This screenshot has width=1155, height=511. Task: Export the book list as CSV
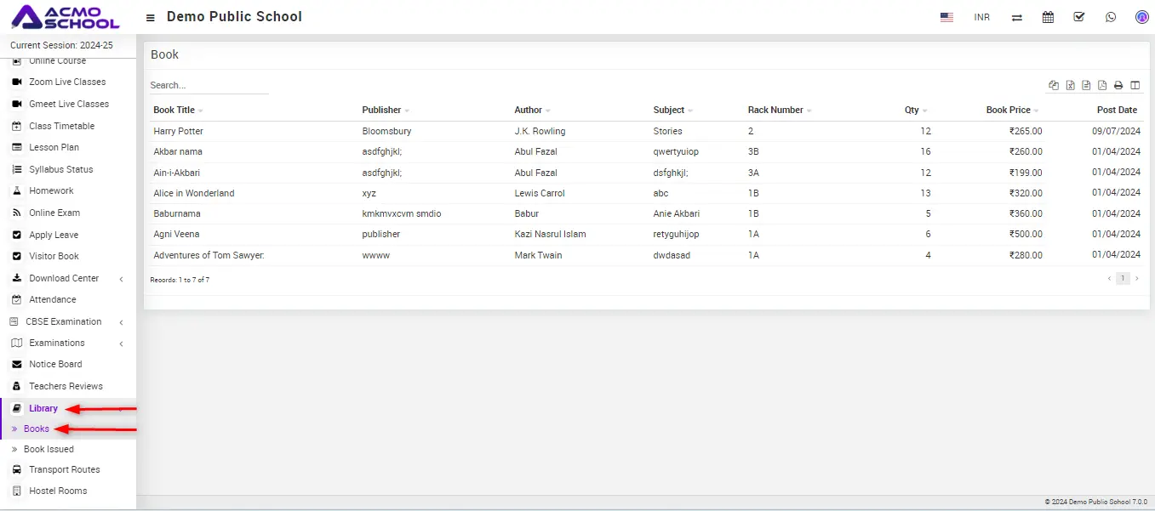pyautogui.click(x=1086, y=85)
